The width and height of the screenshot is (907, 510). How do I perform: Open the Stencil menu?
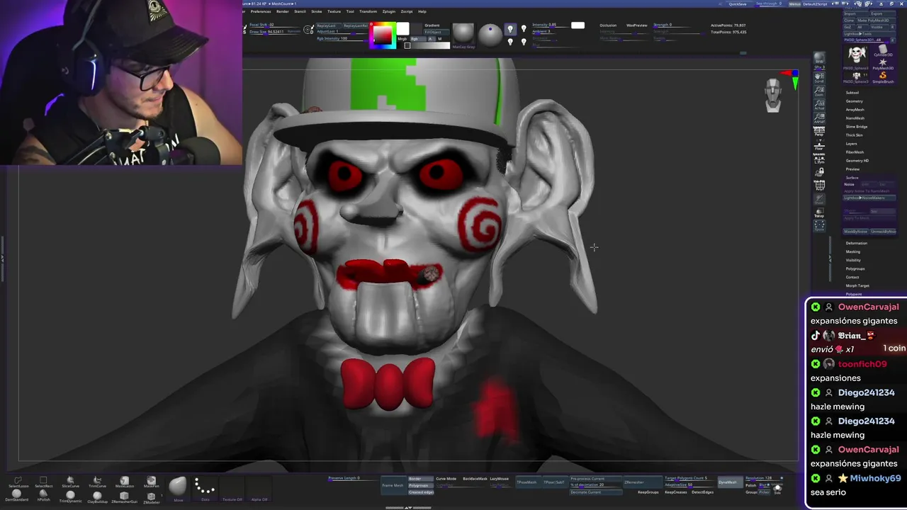pos(300,11)
